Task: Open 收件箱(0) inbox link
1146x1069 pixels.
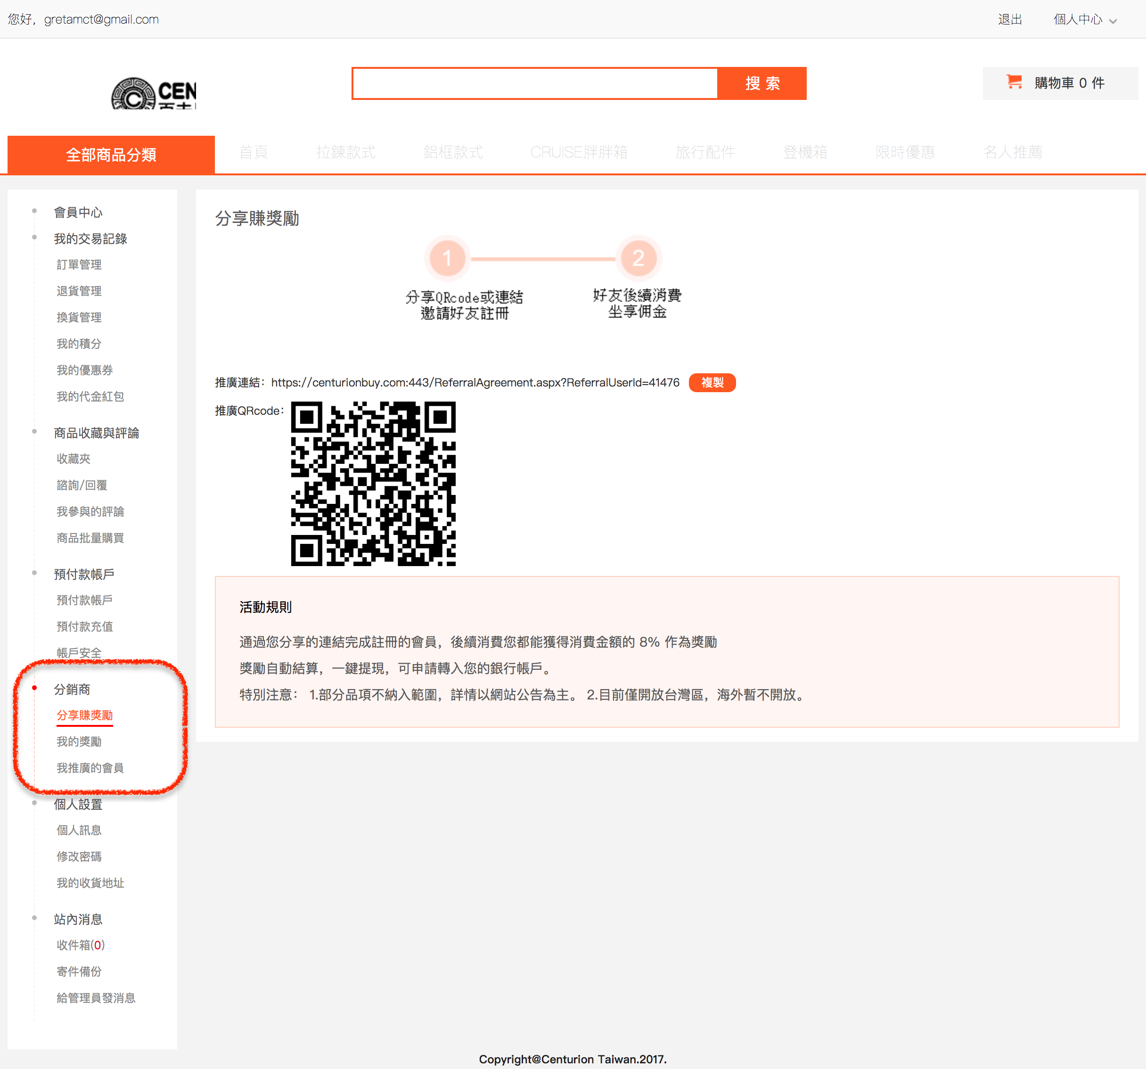Action: (81, 946)
